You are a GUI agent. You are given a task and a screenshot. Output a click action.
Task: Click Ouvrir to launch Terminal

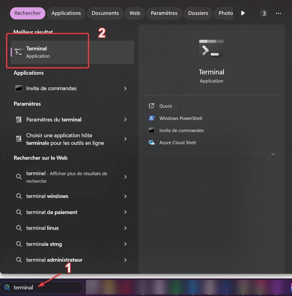tap(166, 106)
